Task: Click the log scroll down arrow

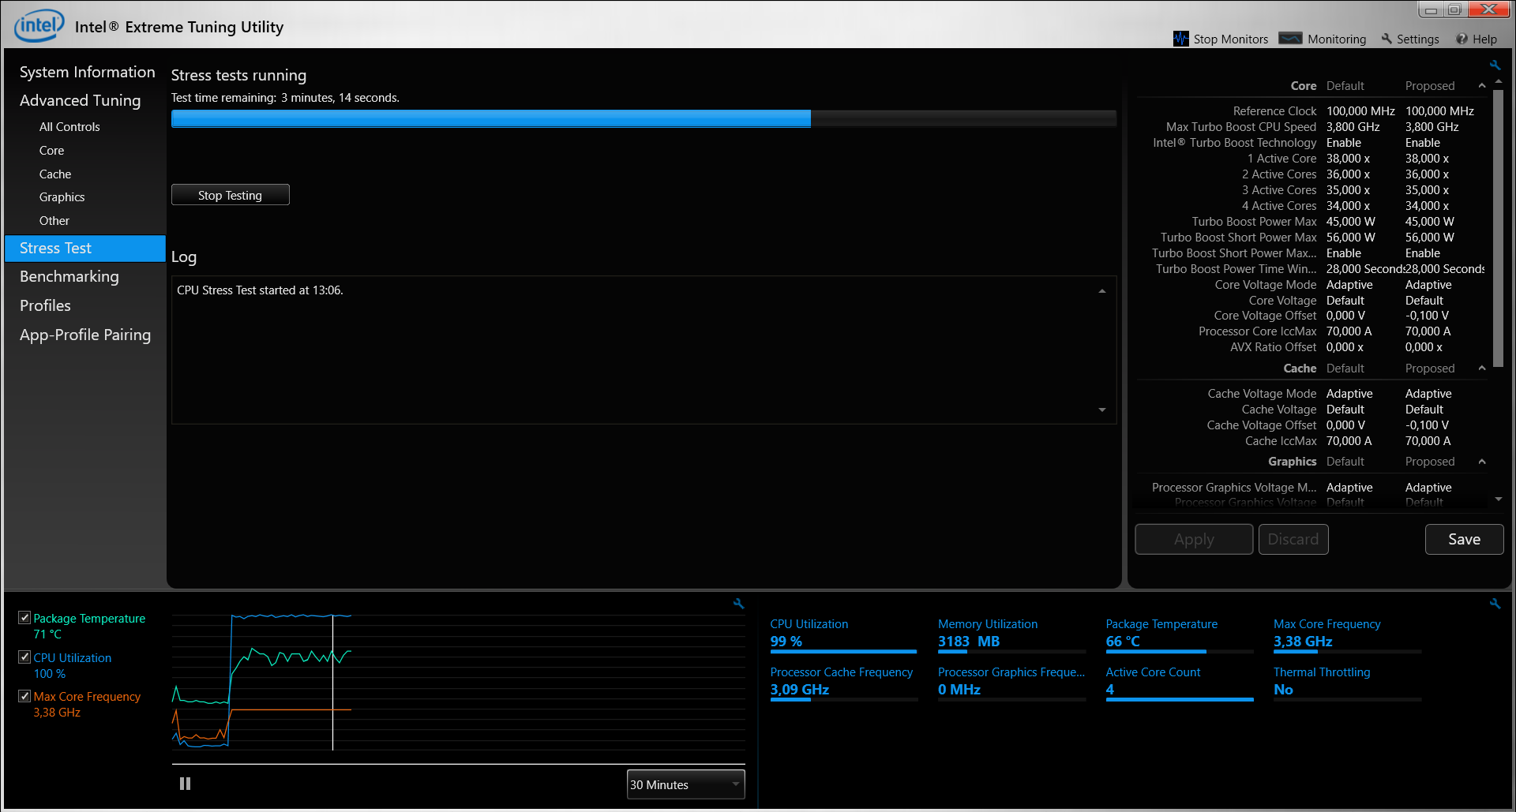Action: click(x=1102, y=410)
